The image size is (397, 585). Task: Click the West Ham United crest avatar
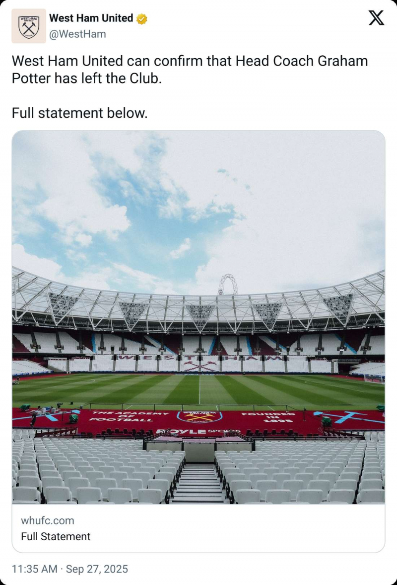point(29,26)
